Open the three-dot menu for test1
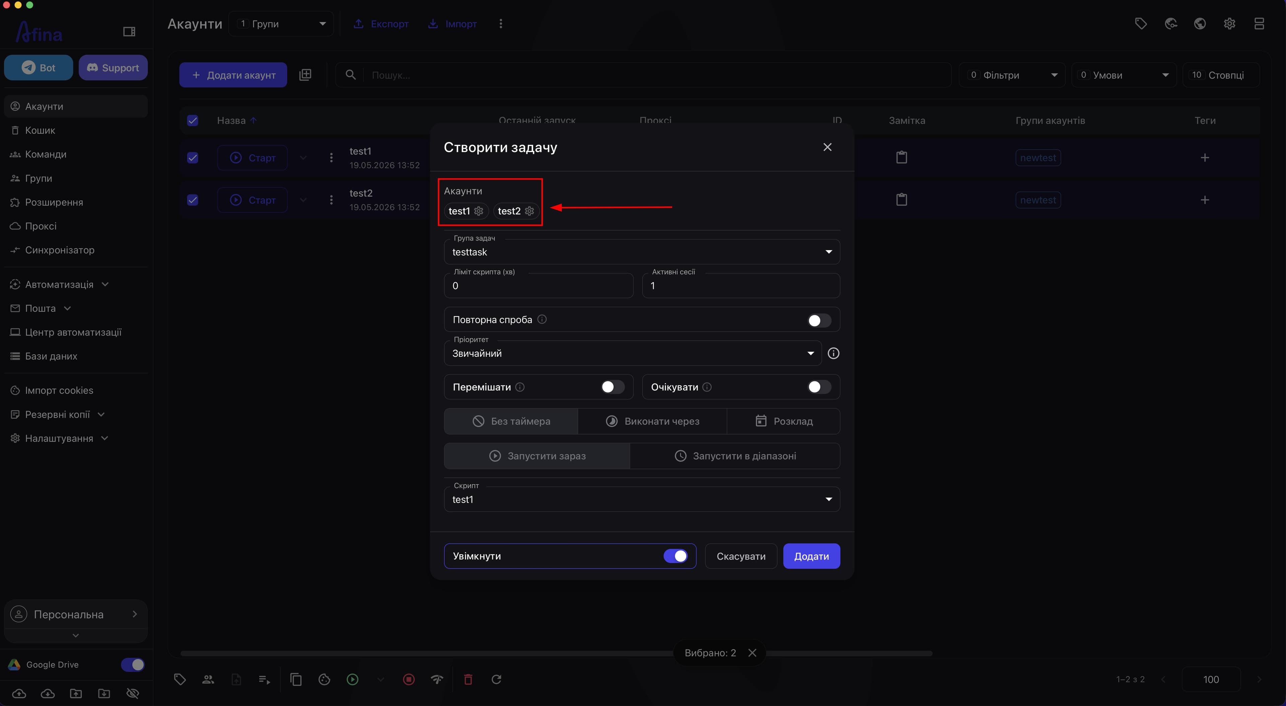 point(331,158)
